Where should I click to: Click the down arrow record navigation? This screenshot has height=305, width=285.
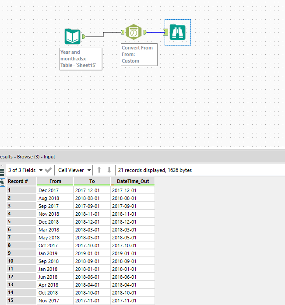tap(109, 170)
